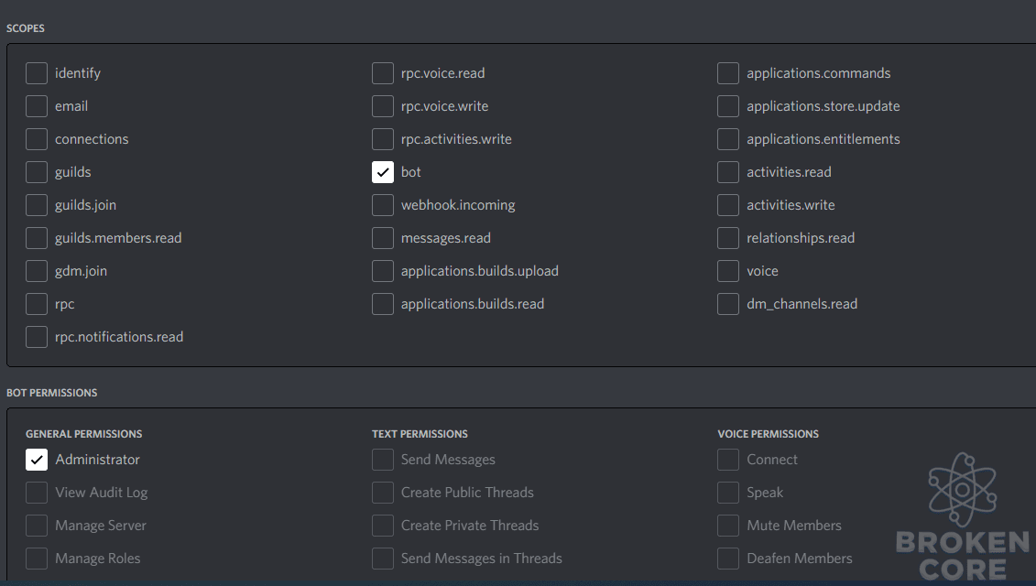Uncheck the bot scope checkbox
This screenshot has height=586, width=1036.
pyautogui.click(x=383, y=172)
